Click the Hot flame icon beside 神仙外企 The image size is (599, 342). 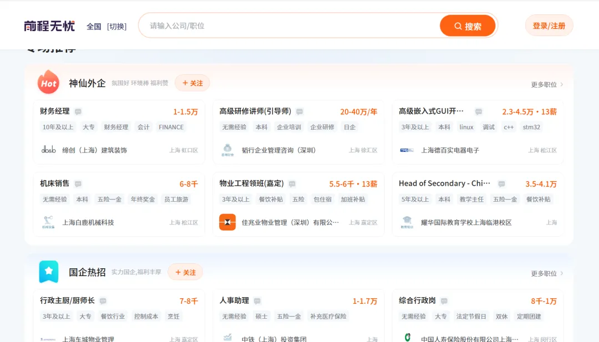[48, 82]
